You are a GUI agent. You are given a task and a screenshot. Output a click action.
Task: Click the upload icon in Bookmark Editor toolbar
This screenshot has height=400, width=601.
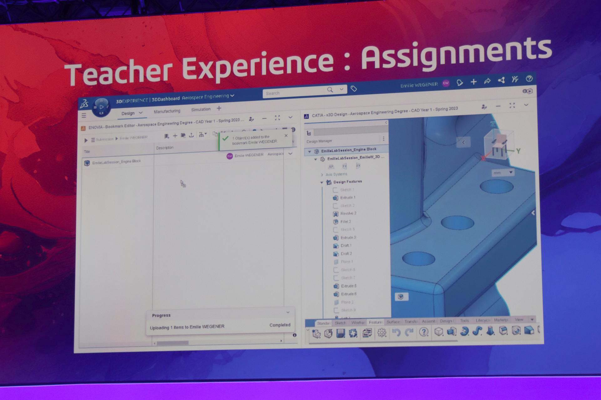point(191,135)
